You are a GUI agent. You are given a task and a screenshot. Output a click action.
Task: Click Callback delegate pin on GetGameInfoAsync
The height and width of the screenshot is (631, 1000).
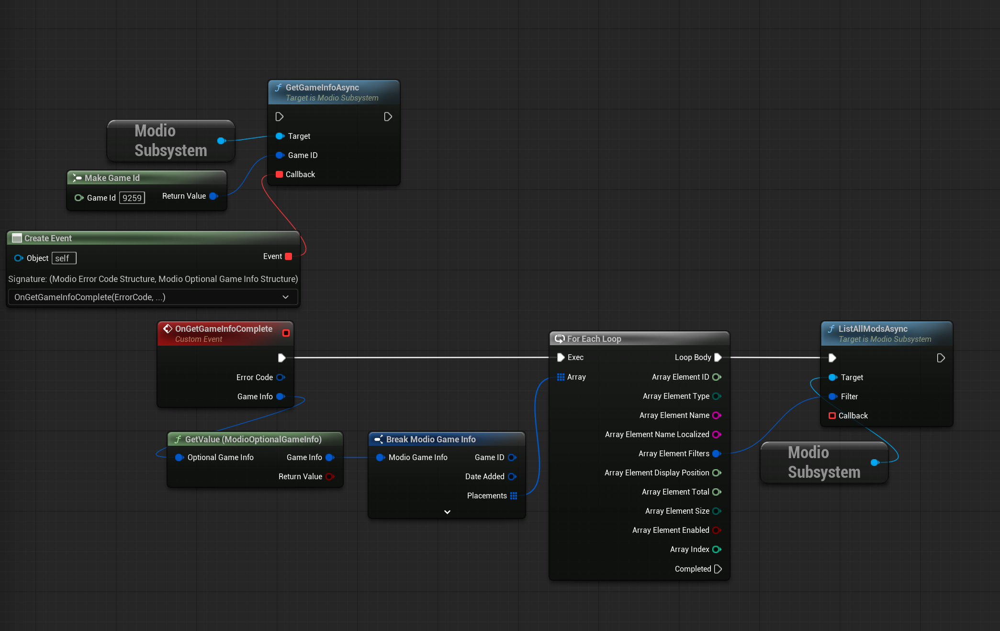280,174
